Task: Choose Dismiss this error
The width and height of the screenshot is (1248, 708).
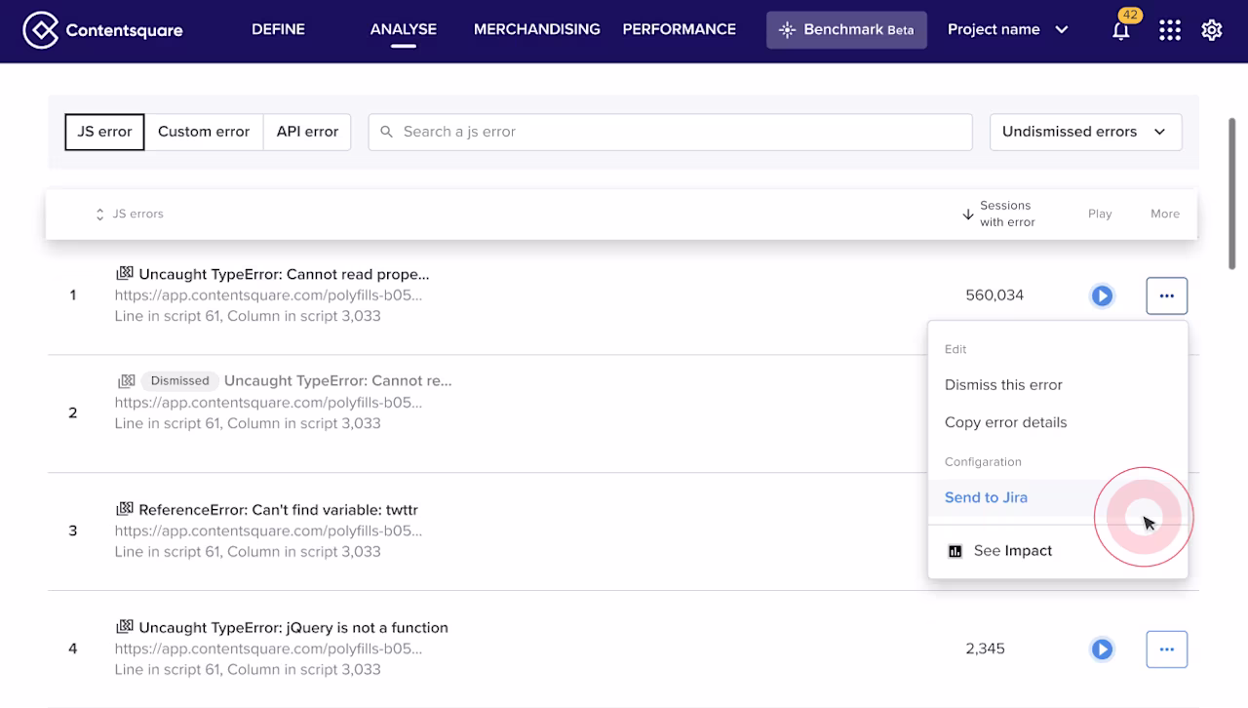Action: (1003, 385)
